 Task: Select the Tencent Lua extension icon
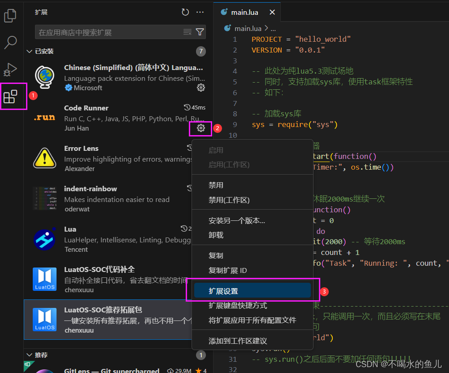pyautogui.click(x=45, y=239)
